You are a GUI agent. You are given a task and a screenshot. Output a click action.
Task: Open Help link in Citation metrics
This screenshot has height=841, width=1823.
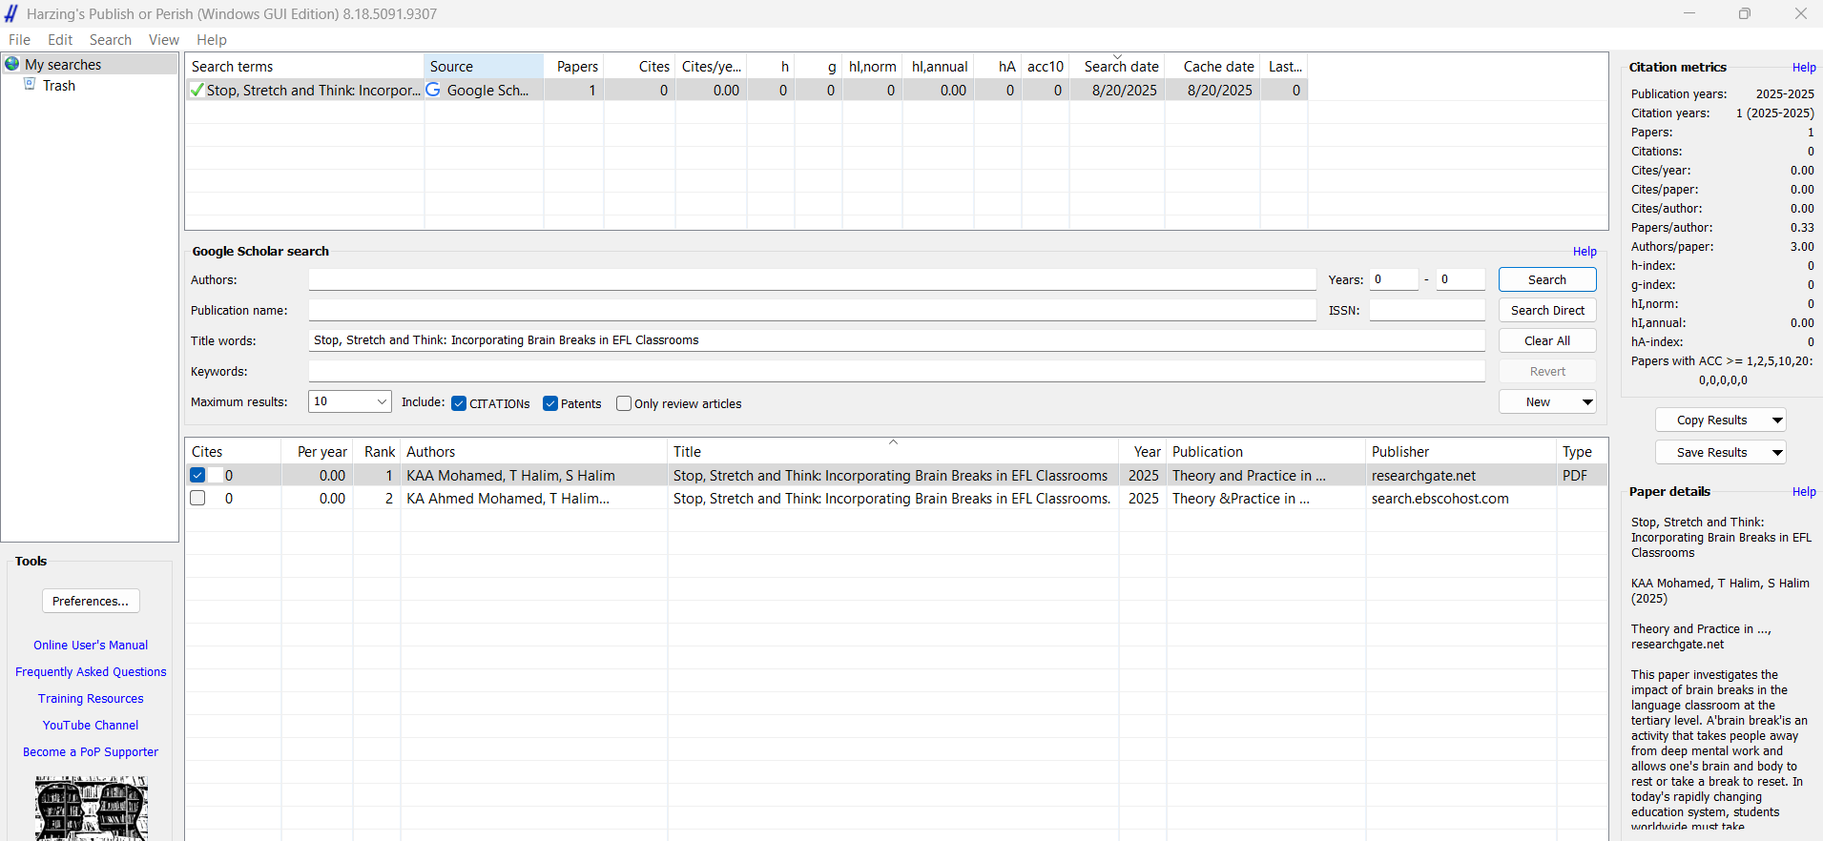tap(1804, 67)
